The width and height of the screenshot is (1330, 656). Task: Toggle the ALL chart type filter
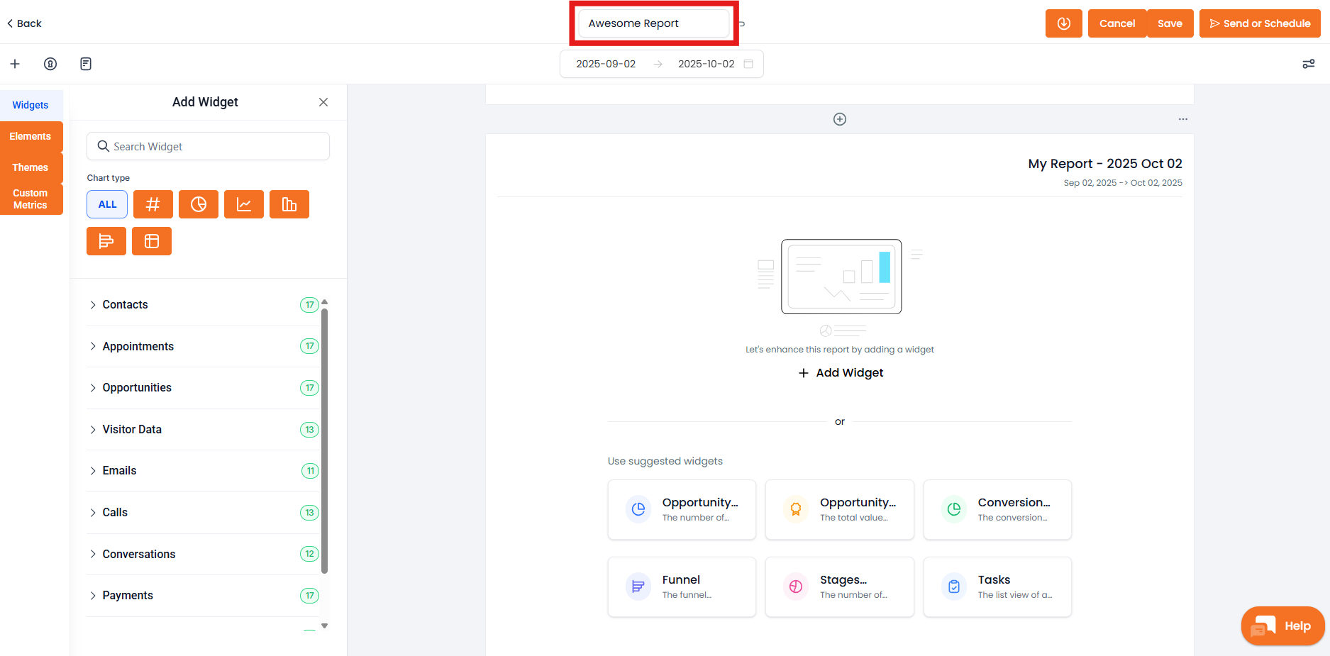pyautogui.click(x=107, y=204)
